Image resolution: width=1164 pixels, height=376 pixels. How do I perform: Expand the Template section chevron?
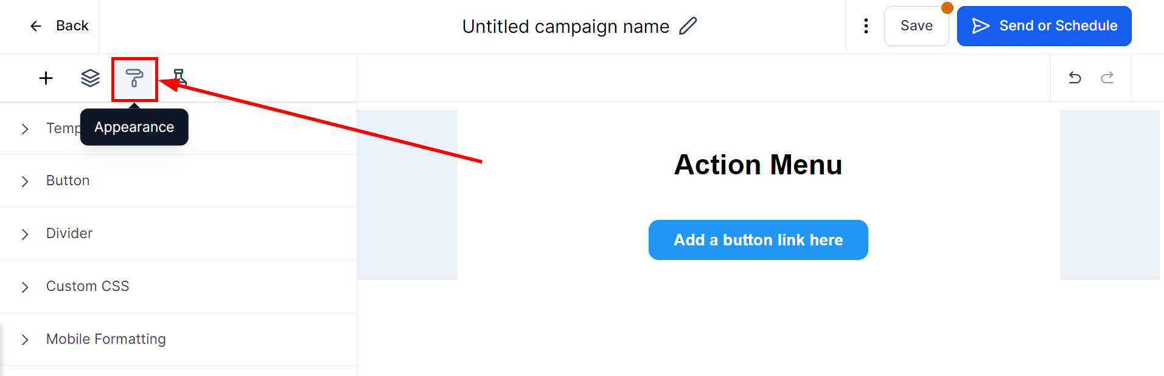coord(25,129)
